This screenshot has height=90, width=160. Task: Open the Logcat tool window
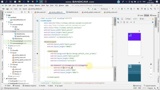[x=59, y=86]
